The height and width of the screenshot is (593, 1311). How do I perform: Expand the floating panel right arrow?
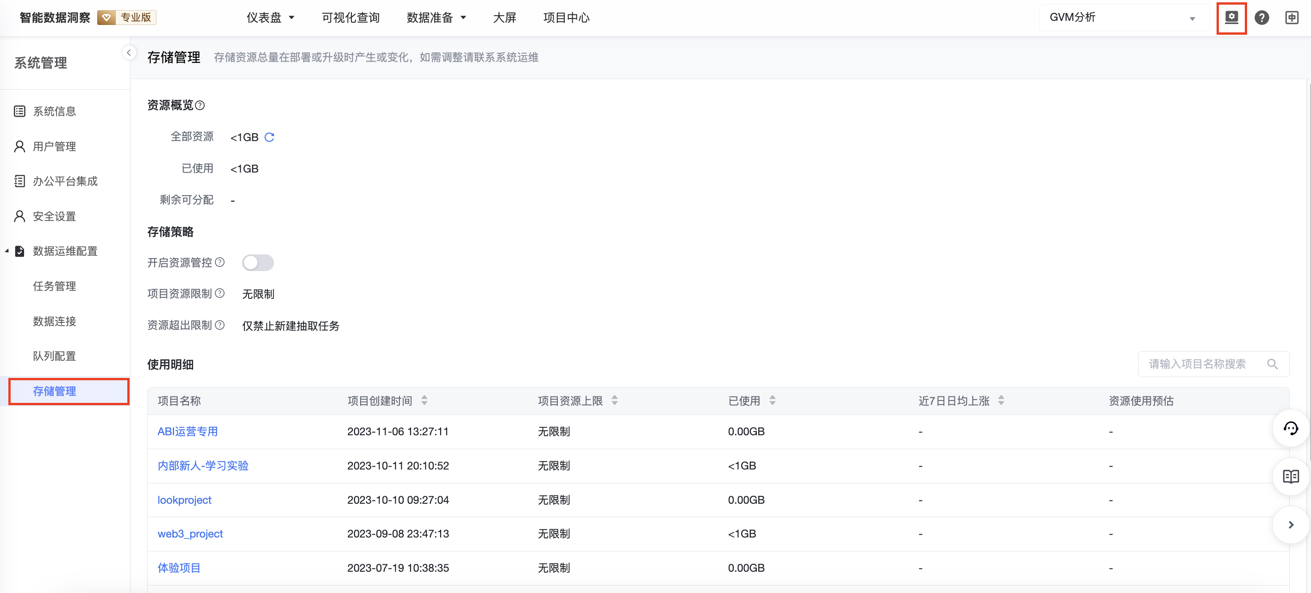(1291, 525)
